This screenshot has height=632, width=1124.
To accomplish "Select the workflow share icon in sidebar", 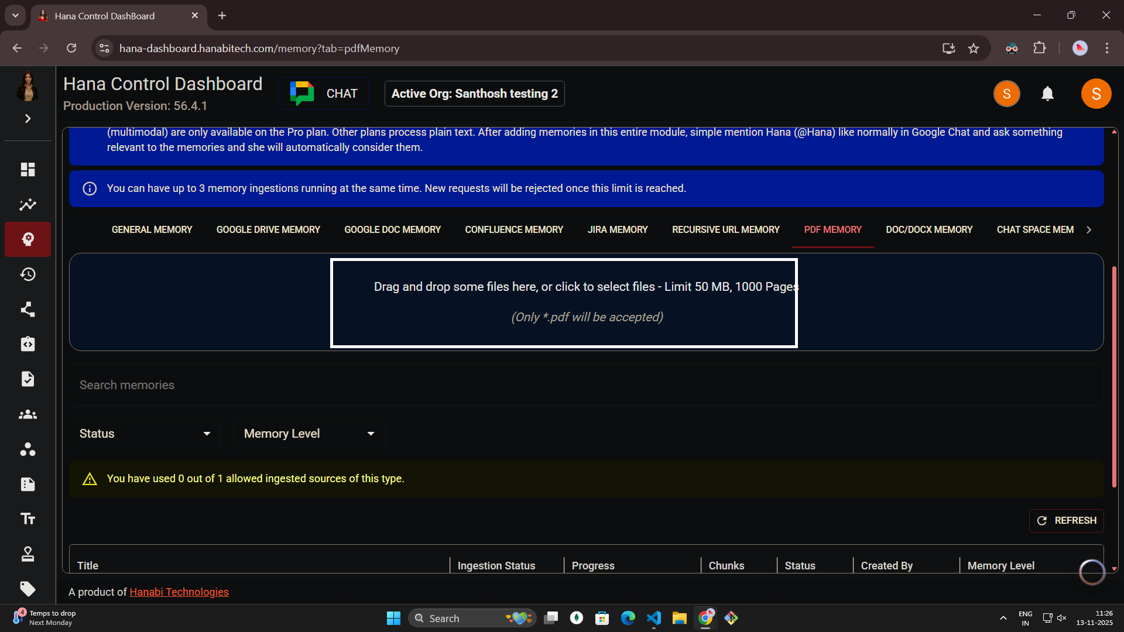I will pyautogui.click(x=28, y=309).
